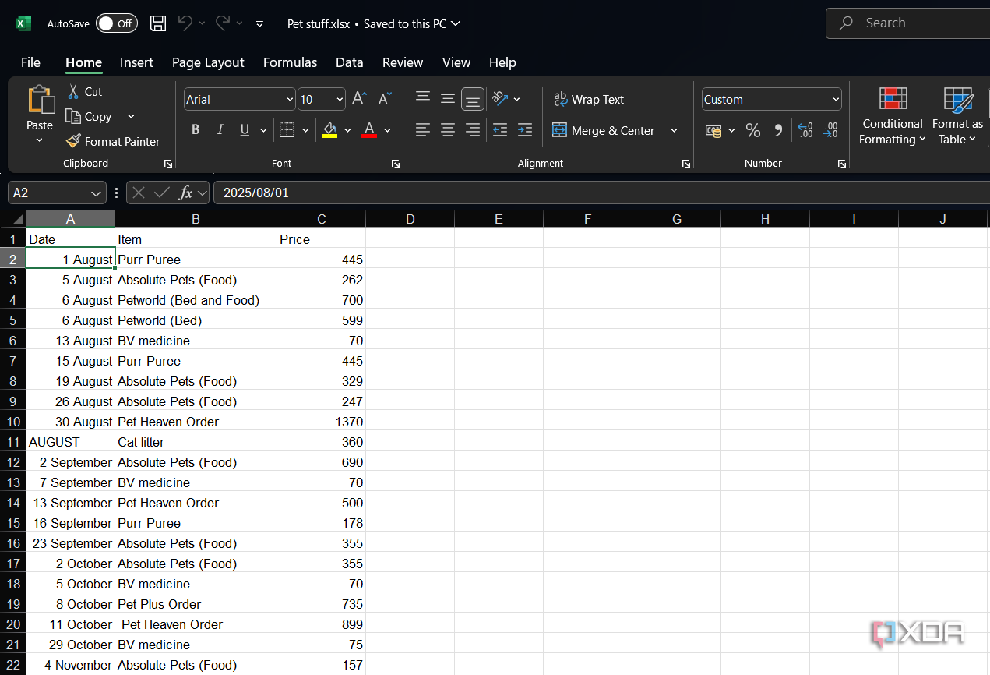
Task: Switch to the Review tab
Action: (x=403, y=62)
